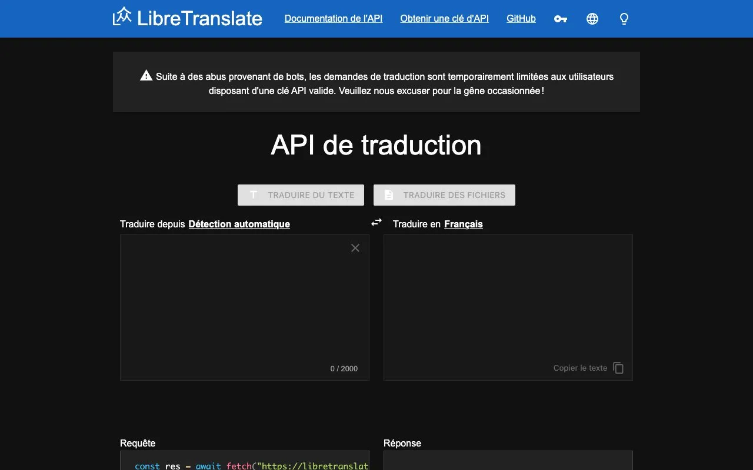Open the API key icon in header
Image resolution: width=753 pixels, height=470 pixels.
561,19
